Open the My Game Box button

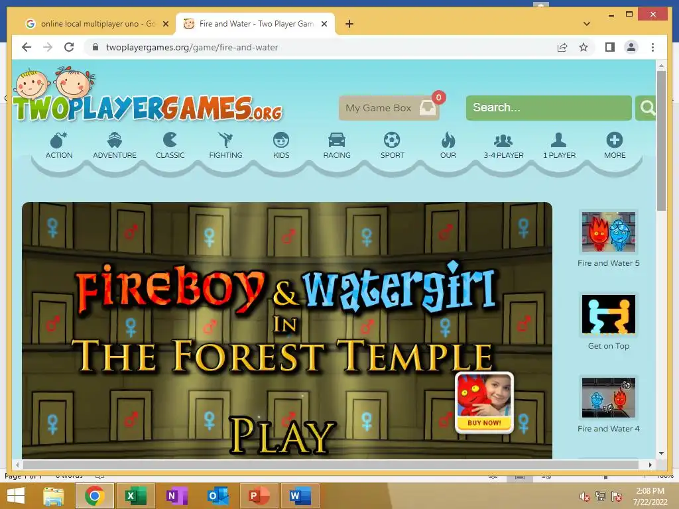click(x=389, y=108)
